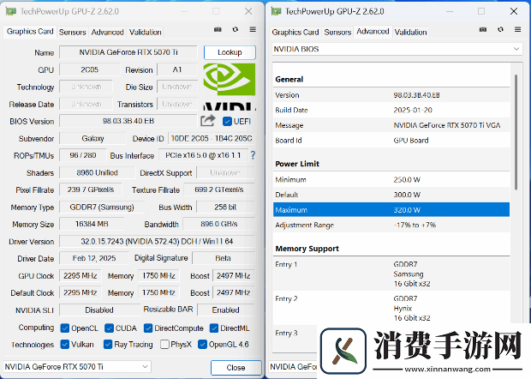Screen dimensions: 531x379
Task: Open the GPU selector dropdown in left window
Action: [78, 367]
